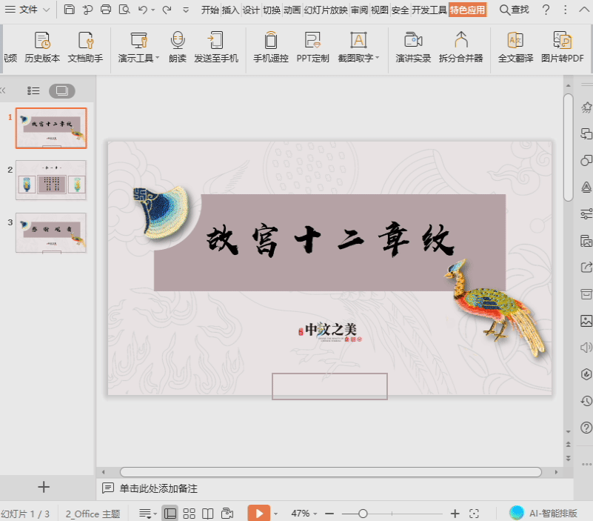Click the print icon
This screenshot has height=521, width=593.
(106, 10)
